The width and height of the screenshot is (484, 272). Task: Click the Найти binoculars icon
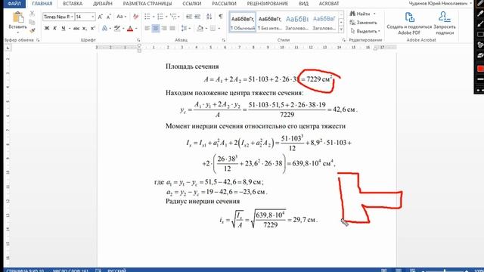tap(352, 14)
